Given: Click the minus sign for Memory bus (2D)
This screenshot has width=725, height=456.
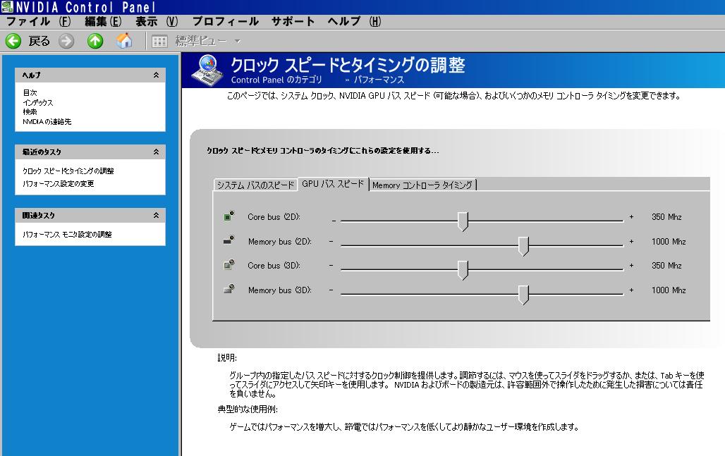Looking at the screenshot, I should click(x=331, y=241).
